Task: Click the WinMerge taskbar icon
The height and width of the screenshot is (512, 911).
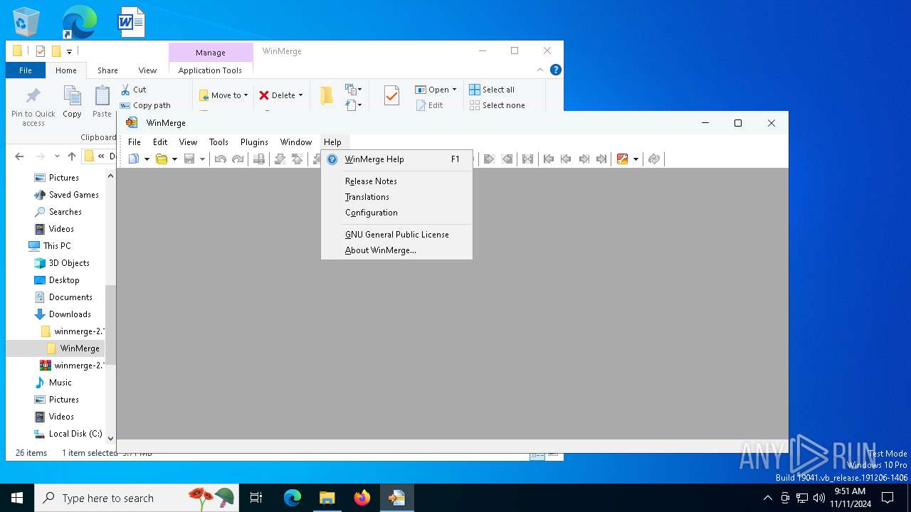Action: 396,498
